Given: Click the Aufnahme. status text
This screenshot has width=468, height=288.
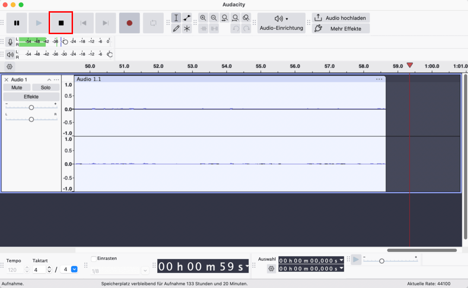Looking at the screenshot, I should pos(13,284).
